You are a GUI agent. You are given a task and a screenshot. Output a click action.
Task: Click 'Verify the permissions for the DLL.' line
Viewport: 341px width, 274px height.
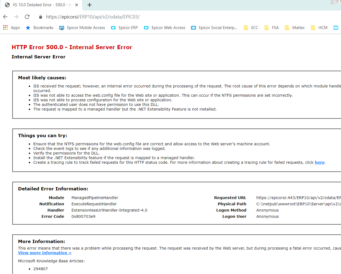click(x=66, y=153)
